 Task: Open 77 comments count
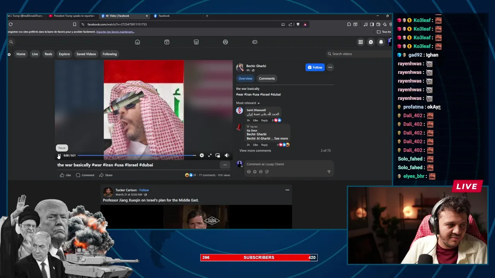[x=207, y=175]
